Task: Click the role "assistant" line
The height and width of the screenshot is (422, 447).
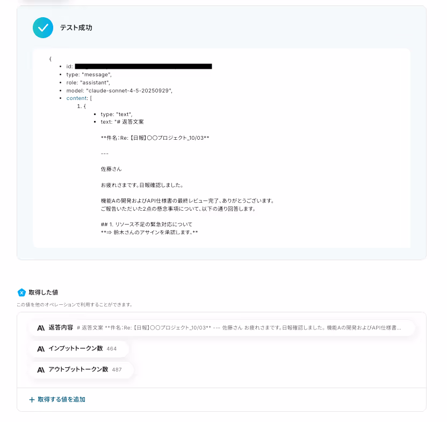Action: pos(88,82)
